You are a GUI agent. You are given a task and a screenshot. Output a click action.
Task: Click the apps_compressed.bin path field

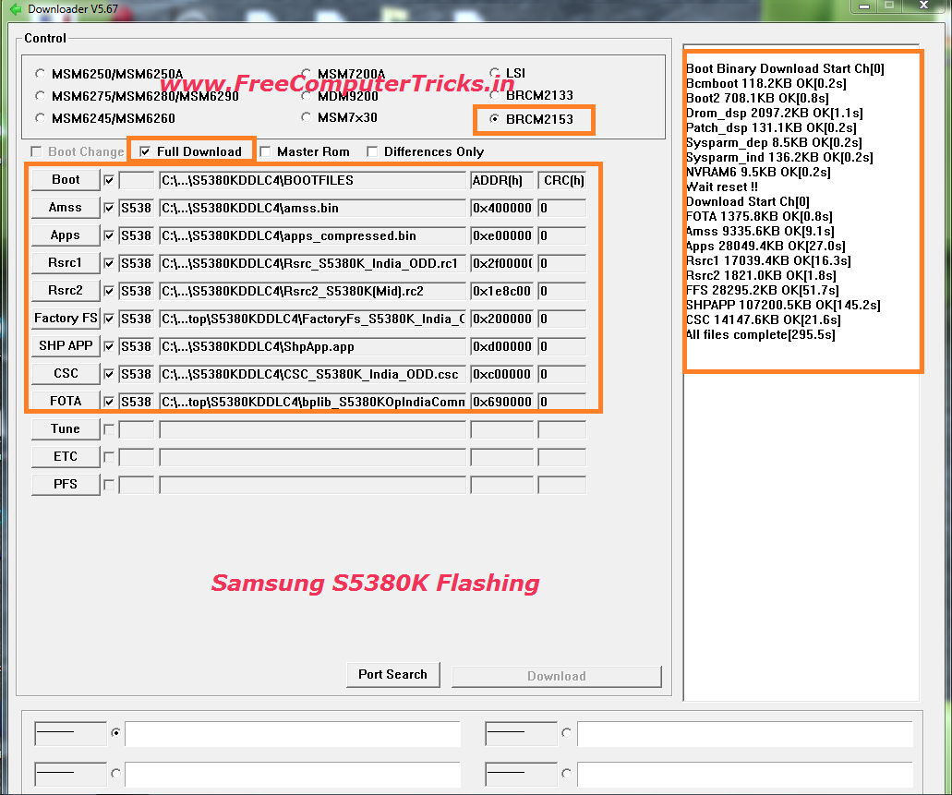tap(312, 235)
